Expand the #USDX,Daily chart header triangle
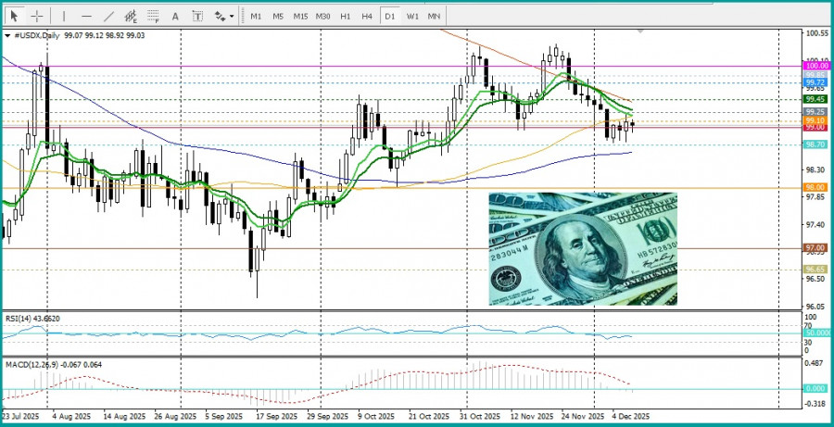Screen dimensions: 834x427 (x=7, y=35)
